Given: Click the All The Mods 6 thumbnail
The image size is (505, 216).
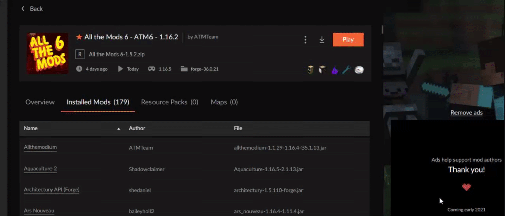Looking at the screenshot, I should [x=47, y=53].
